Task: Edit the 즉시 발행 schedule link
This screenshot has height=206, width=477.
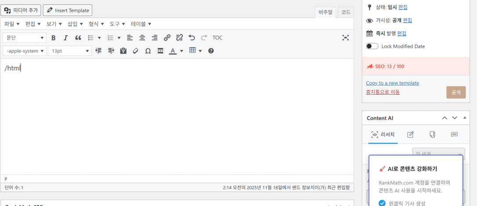Action: click(402, 33)
